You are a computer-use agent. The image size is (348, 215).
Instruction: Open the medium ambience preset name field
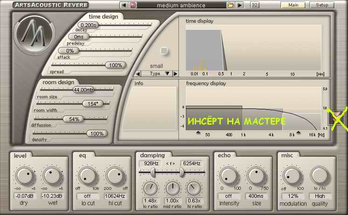coord(181,5)
